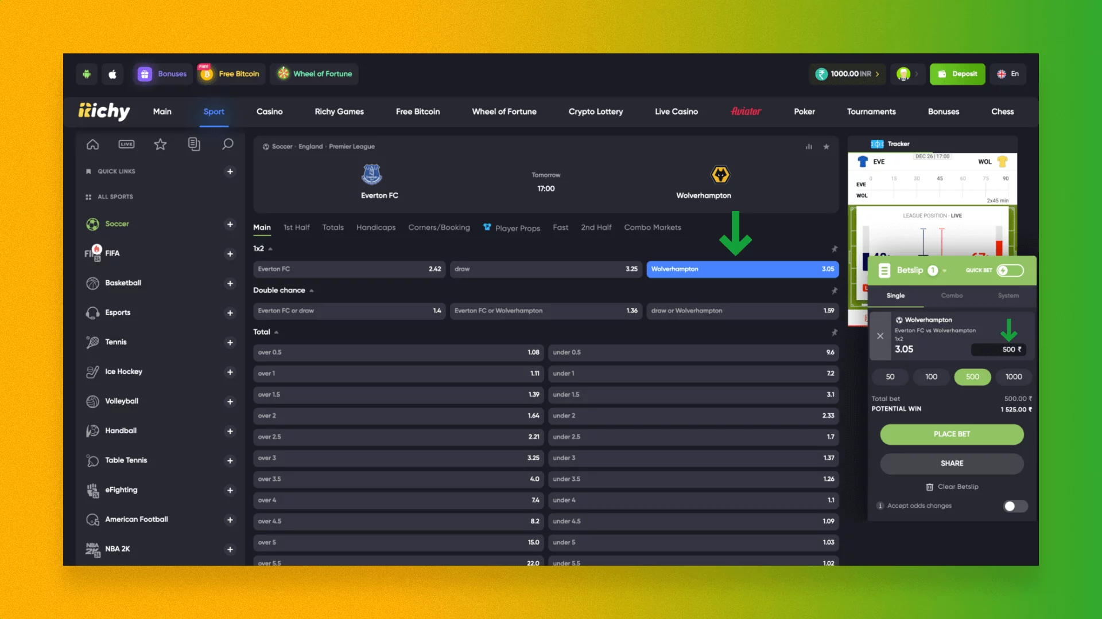1102x619 pixels.
Task: Collapse the 1x2 market section
Action: point(270,249)
